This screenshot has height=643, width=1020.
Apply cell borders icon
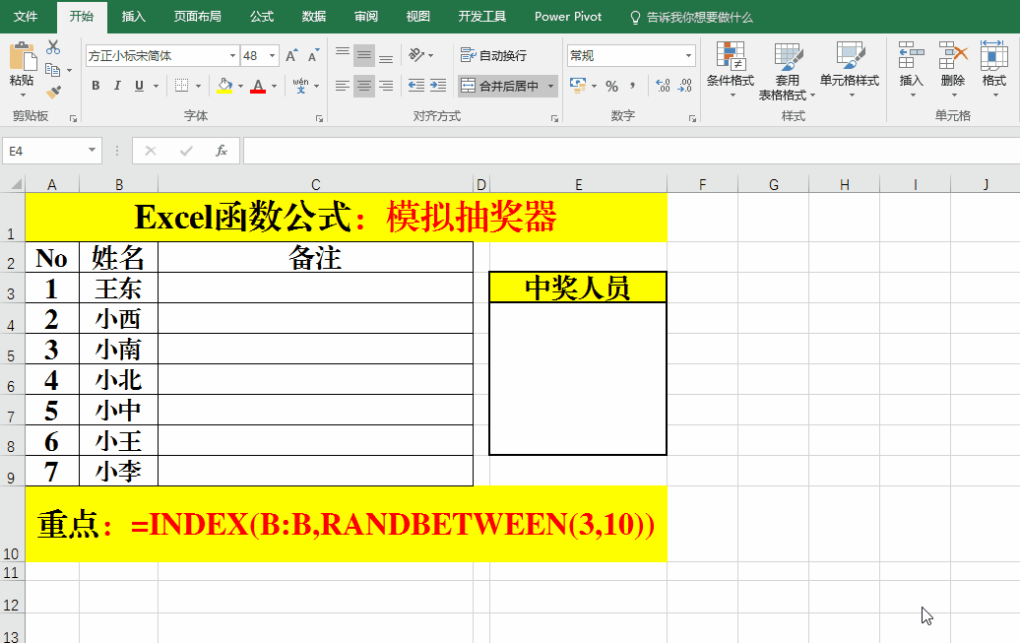181,86
